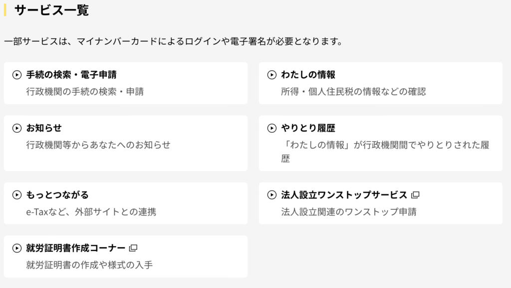Open the 手続の検索・電子申請 link
The height and width of the screenshot is (288, 511).
pyautogui.click(x=71, y=75)
